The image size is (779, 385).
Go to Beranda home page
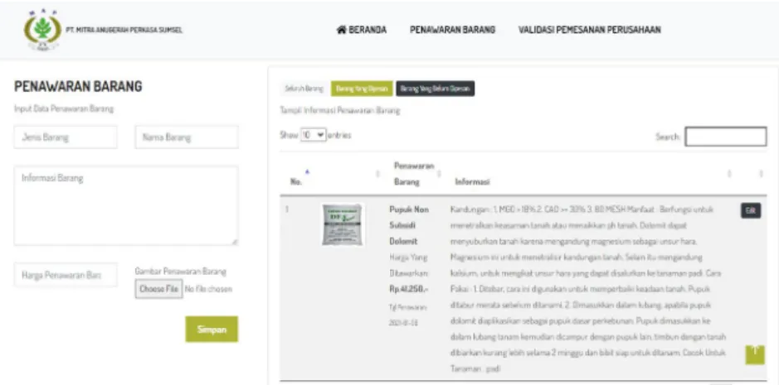[362, 30]
